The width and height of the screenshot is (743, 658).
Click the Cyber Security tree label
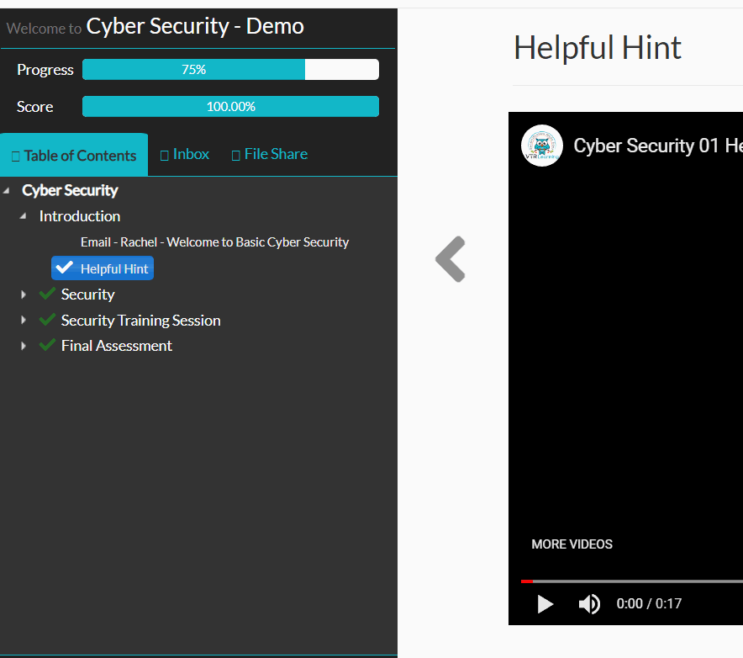pos(70,190)
